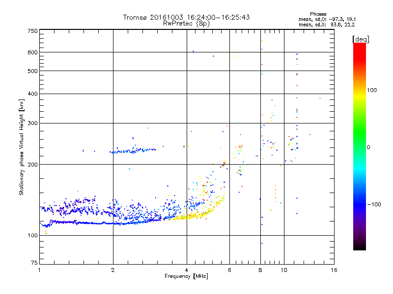Click the y-axis tick label '200'
Image resolution: width=393 pixels, height=294 pixels.
pos(32,165)
